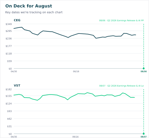Click the $124 gridline label on the VST chart
This screenshot has height=138, width=149.
9,103
